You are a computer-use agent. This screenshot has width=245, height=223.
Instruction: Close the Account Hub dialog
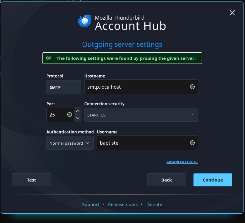point(232,13)
